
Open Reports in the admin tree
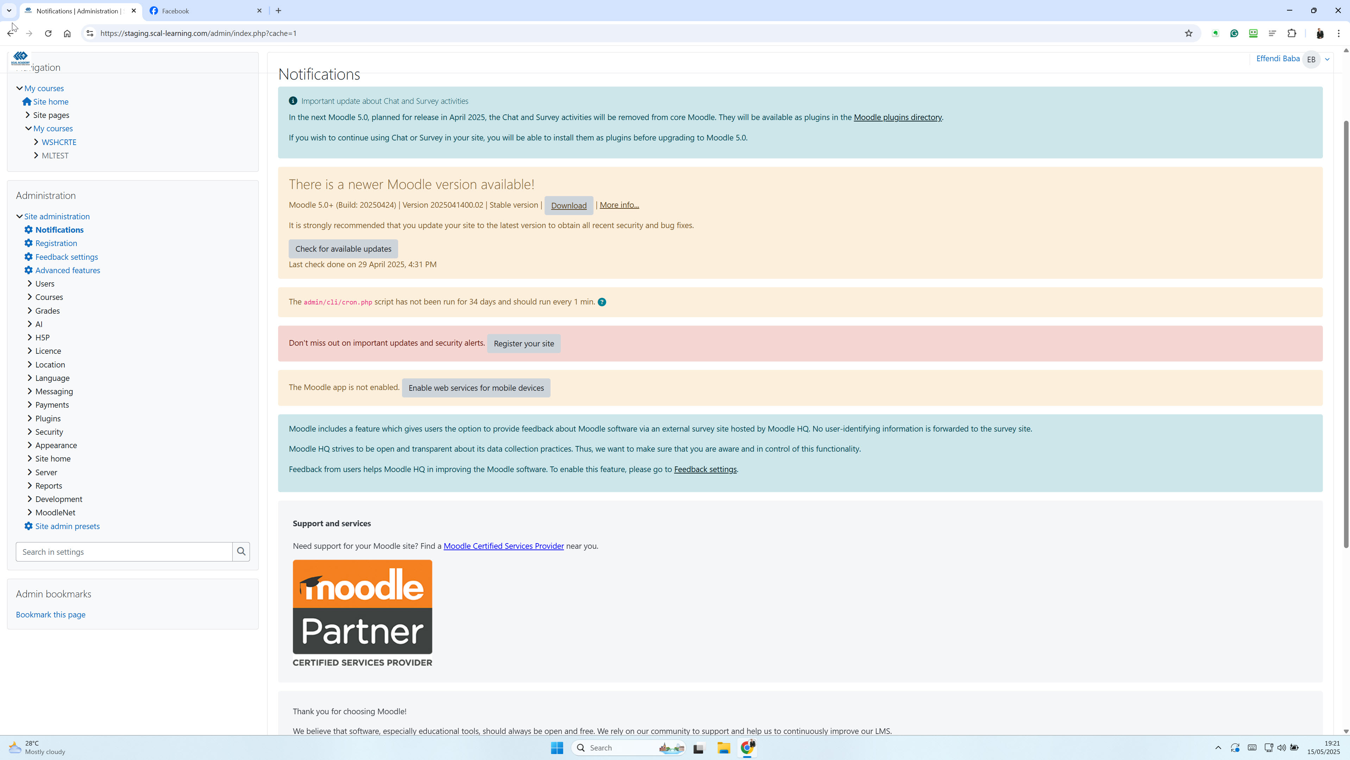[48, 486]
